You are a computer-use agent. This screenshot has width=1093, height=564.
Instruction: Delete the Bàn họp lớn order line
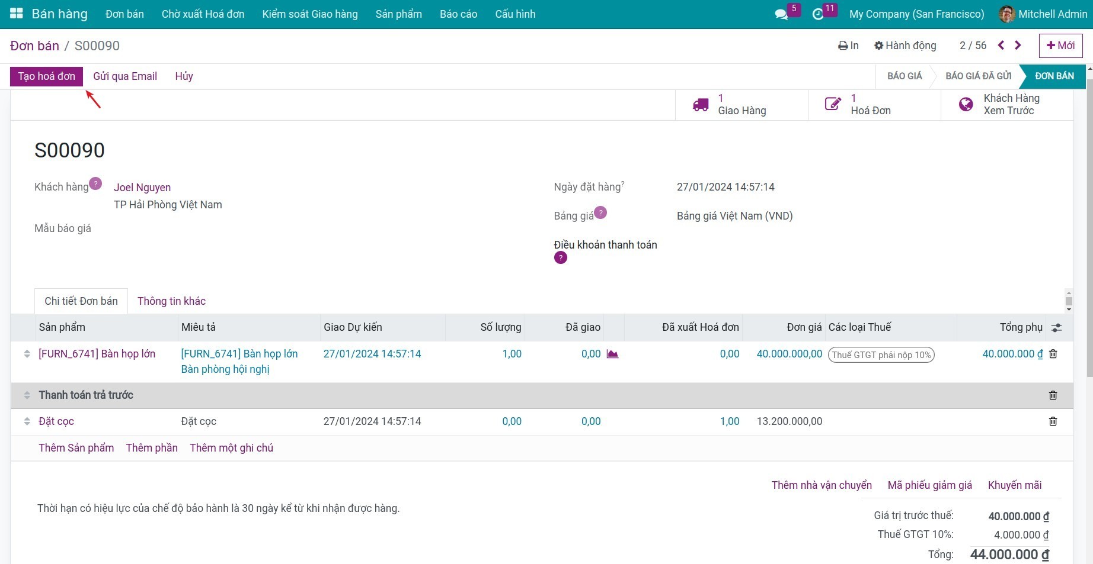click(x=1053, y=354)
